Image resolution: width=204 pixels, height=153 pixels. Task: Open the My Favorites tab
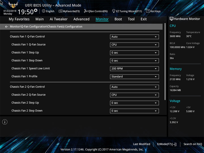[19, 19]
